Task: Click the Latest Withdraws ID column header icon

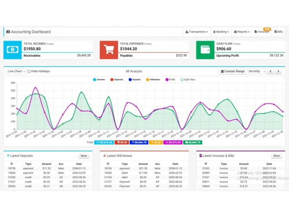Action: 108,164
